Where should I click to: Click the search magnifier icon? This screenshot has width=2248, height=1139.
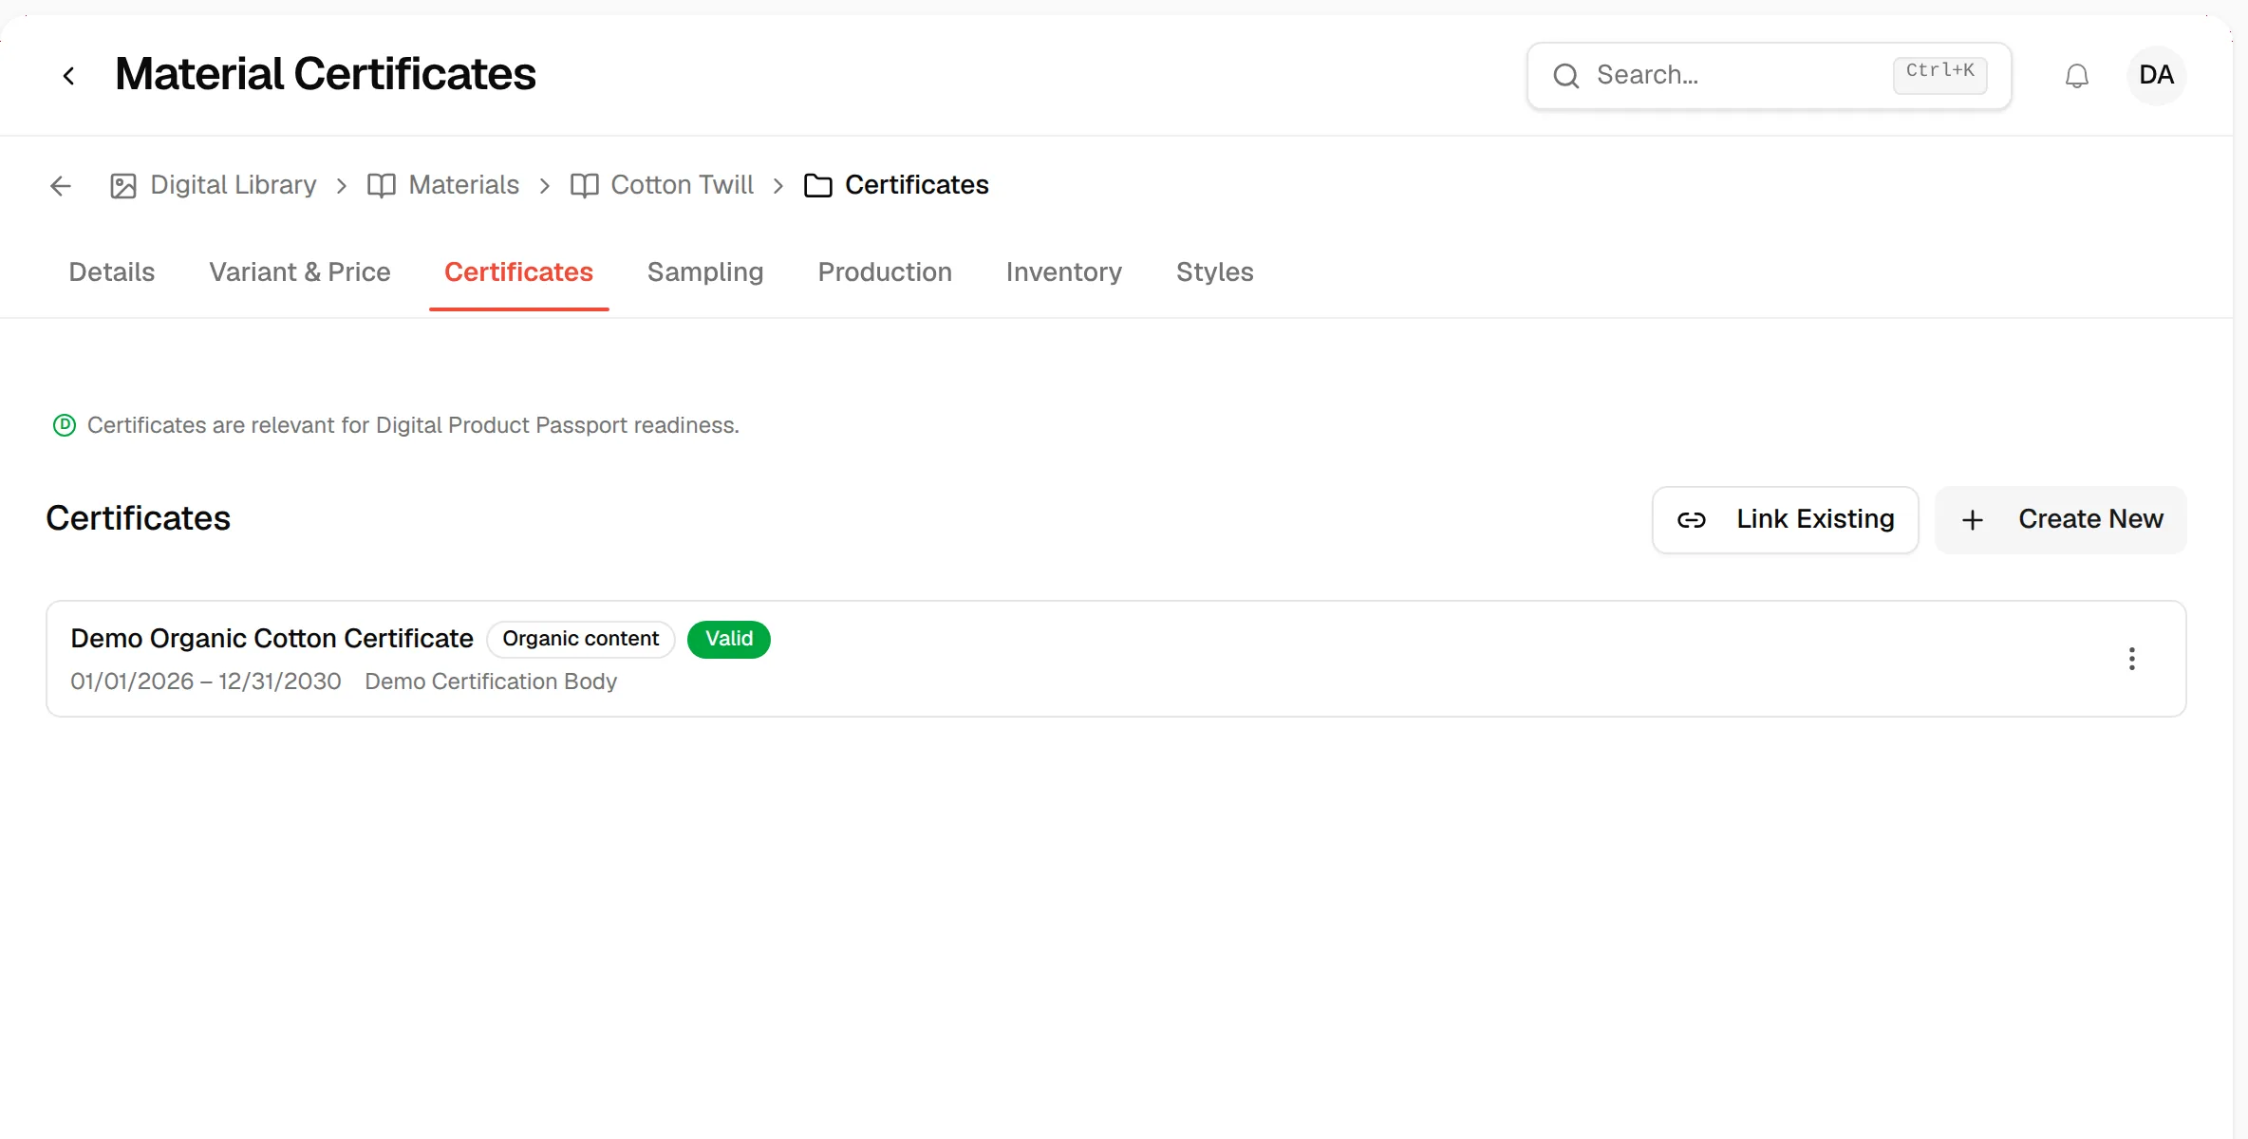1566,76
